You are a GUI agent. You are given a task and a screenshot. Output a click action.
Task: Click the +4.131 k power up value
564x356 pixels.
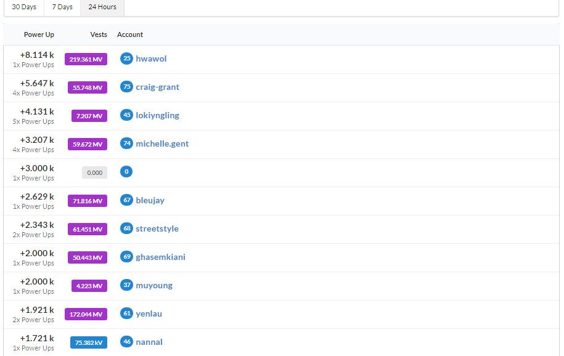click(37, 112)
